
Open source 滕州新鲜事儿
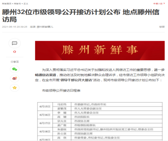pos(45,27)
